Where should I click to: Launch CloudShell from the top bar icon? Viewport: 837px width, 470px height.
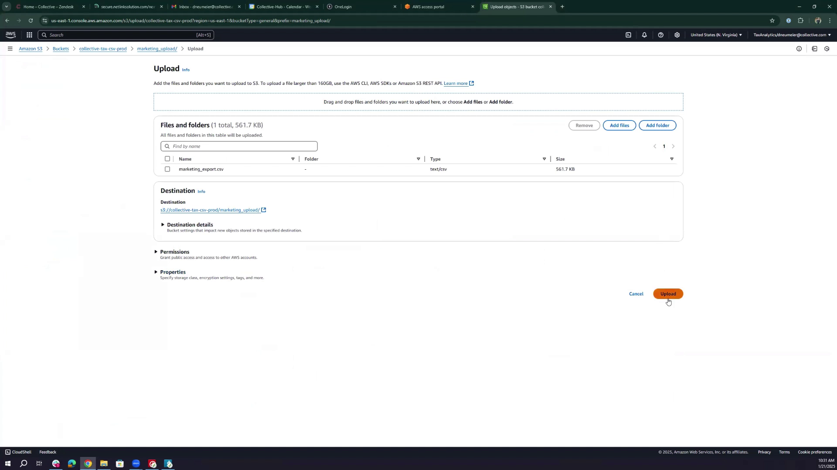pos(628,35)
